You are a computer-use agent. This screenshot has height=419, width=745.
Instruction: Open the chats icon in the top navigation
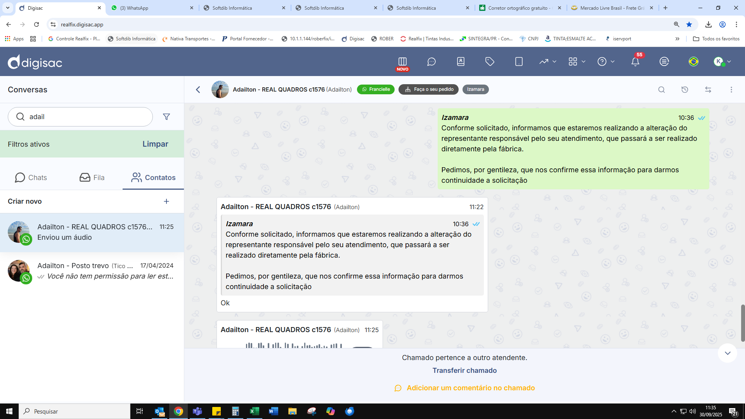tap(431, 62)
